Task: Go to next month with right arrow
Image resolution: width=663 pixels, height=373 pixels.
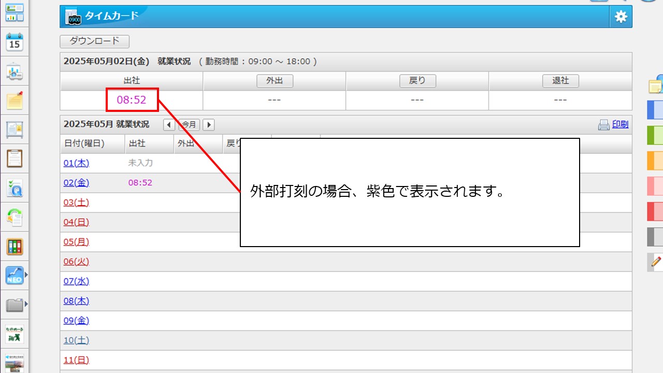Action: tap(208, 125)
